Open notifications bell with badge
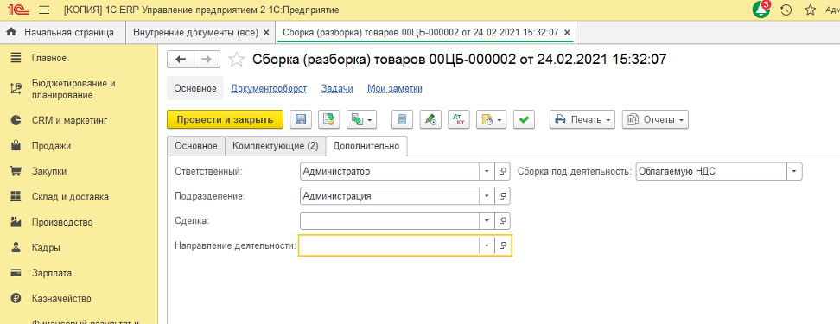 pyautogui.click(x=760, y=10)
